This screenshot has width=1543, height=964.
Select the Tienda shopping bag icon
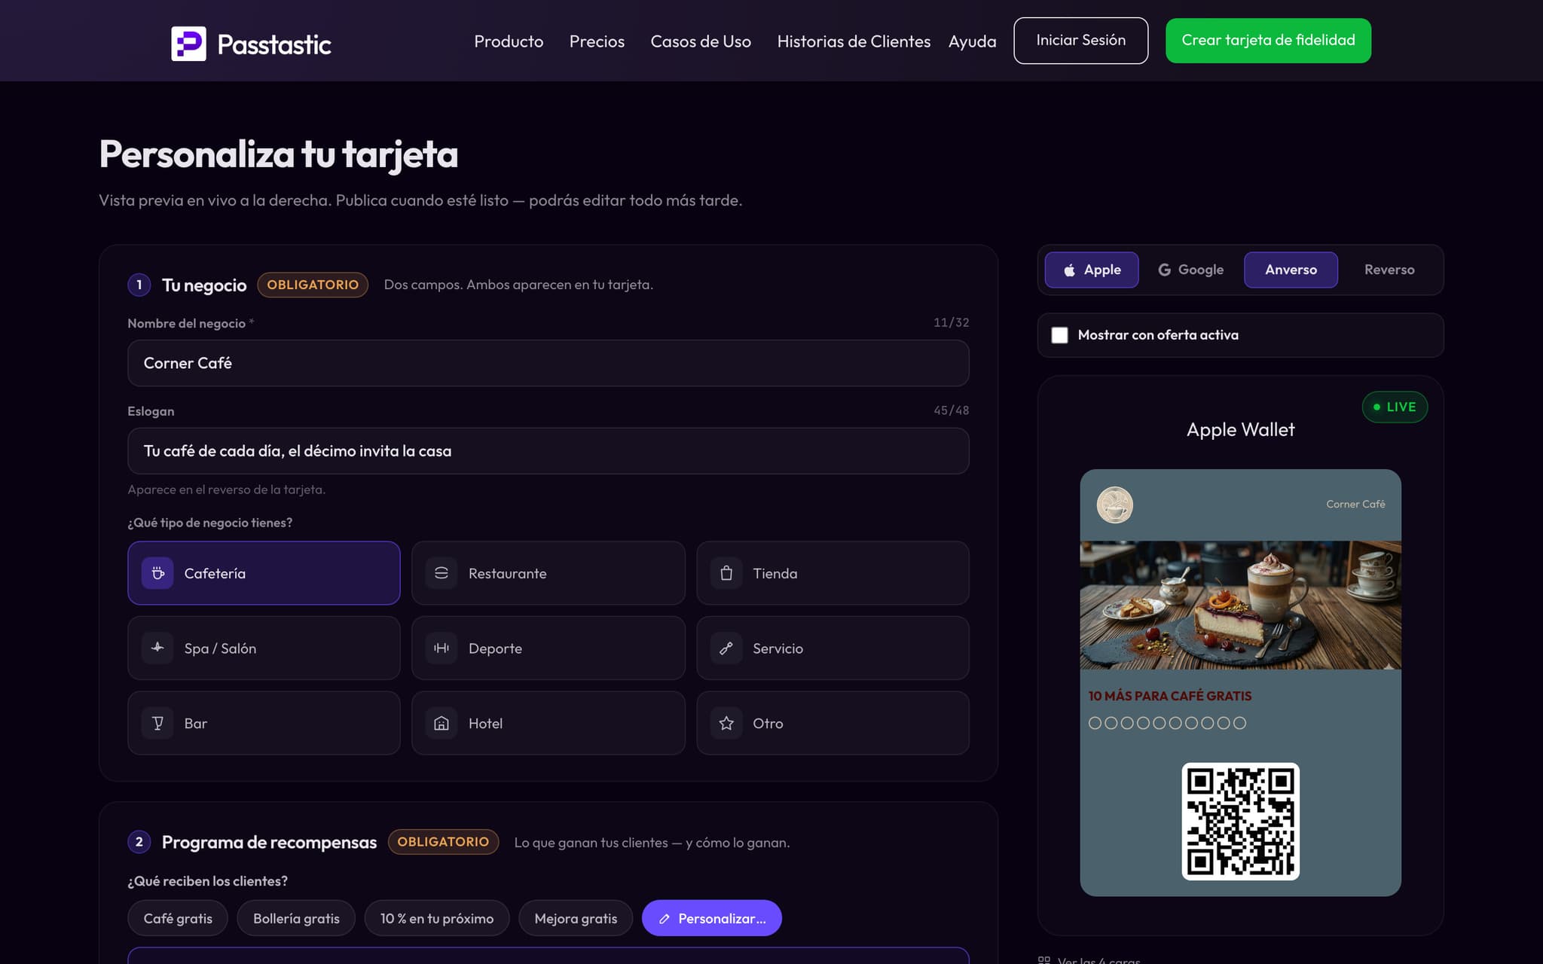(x=726, y=573)
